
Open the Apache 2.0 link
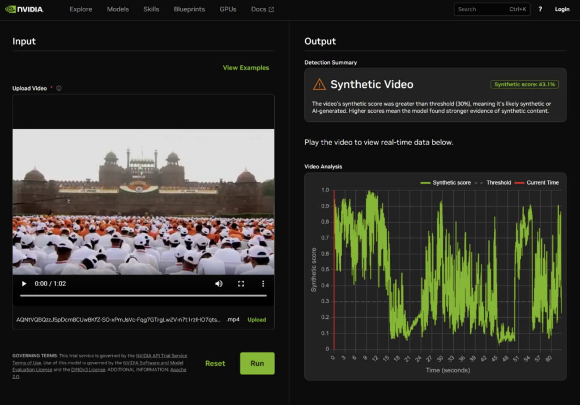click(178, 369)
